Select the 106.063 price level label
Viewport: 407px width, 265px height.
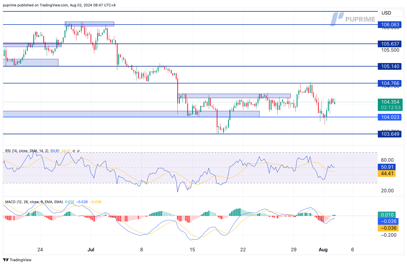click(x=390, y=25)
